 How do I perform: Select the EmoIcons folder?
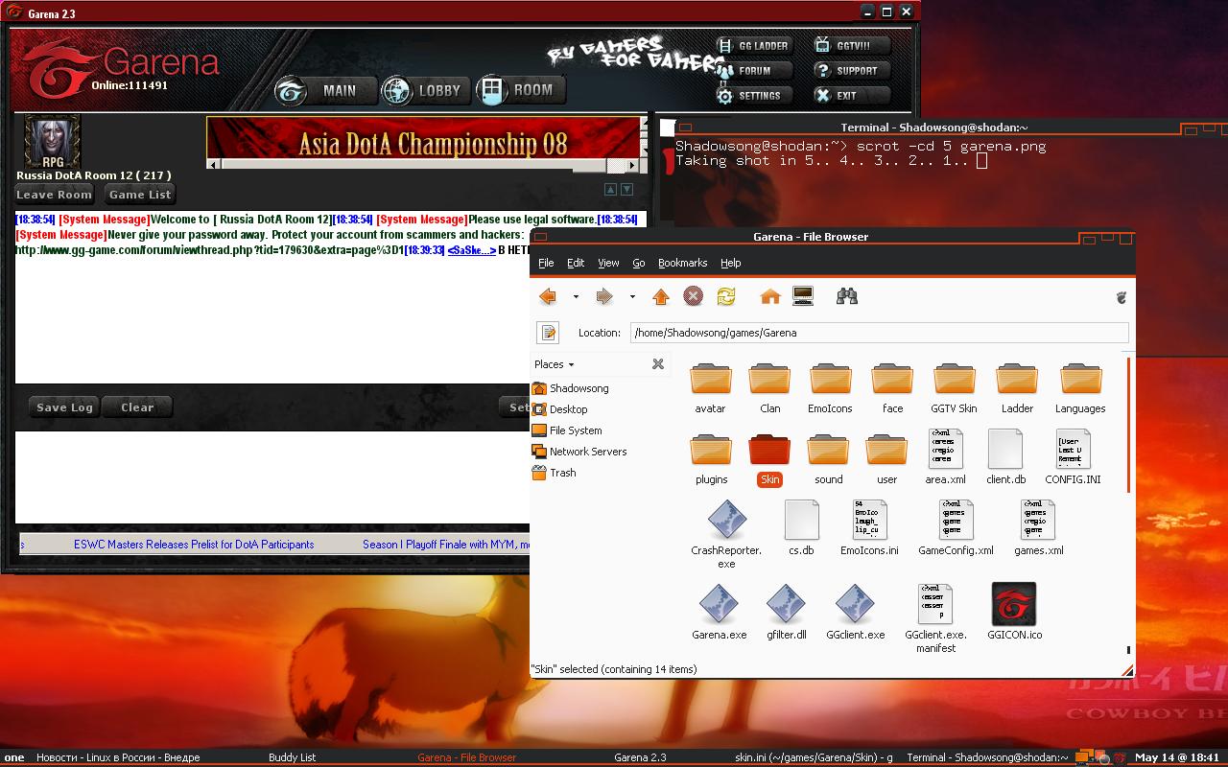pyautogui.click(x=831, y=387)
